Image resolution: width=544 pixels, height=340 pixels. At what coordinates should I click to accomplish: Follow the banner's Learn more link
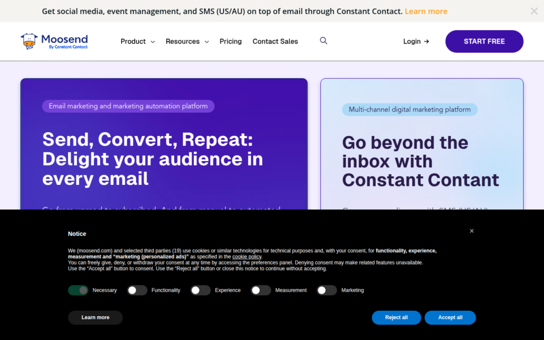point(426,12)
